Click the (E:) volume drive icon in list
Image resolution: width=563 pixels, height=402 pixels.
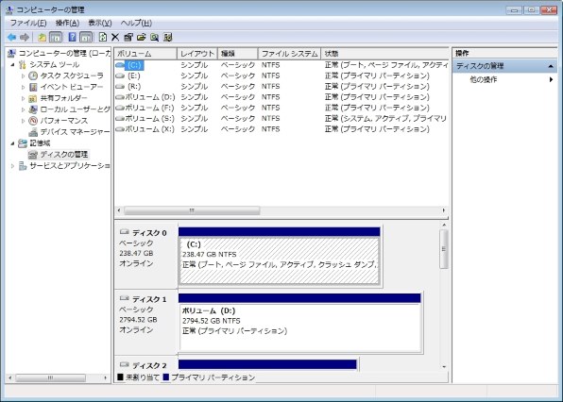120,76
